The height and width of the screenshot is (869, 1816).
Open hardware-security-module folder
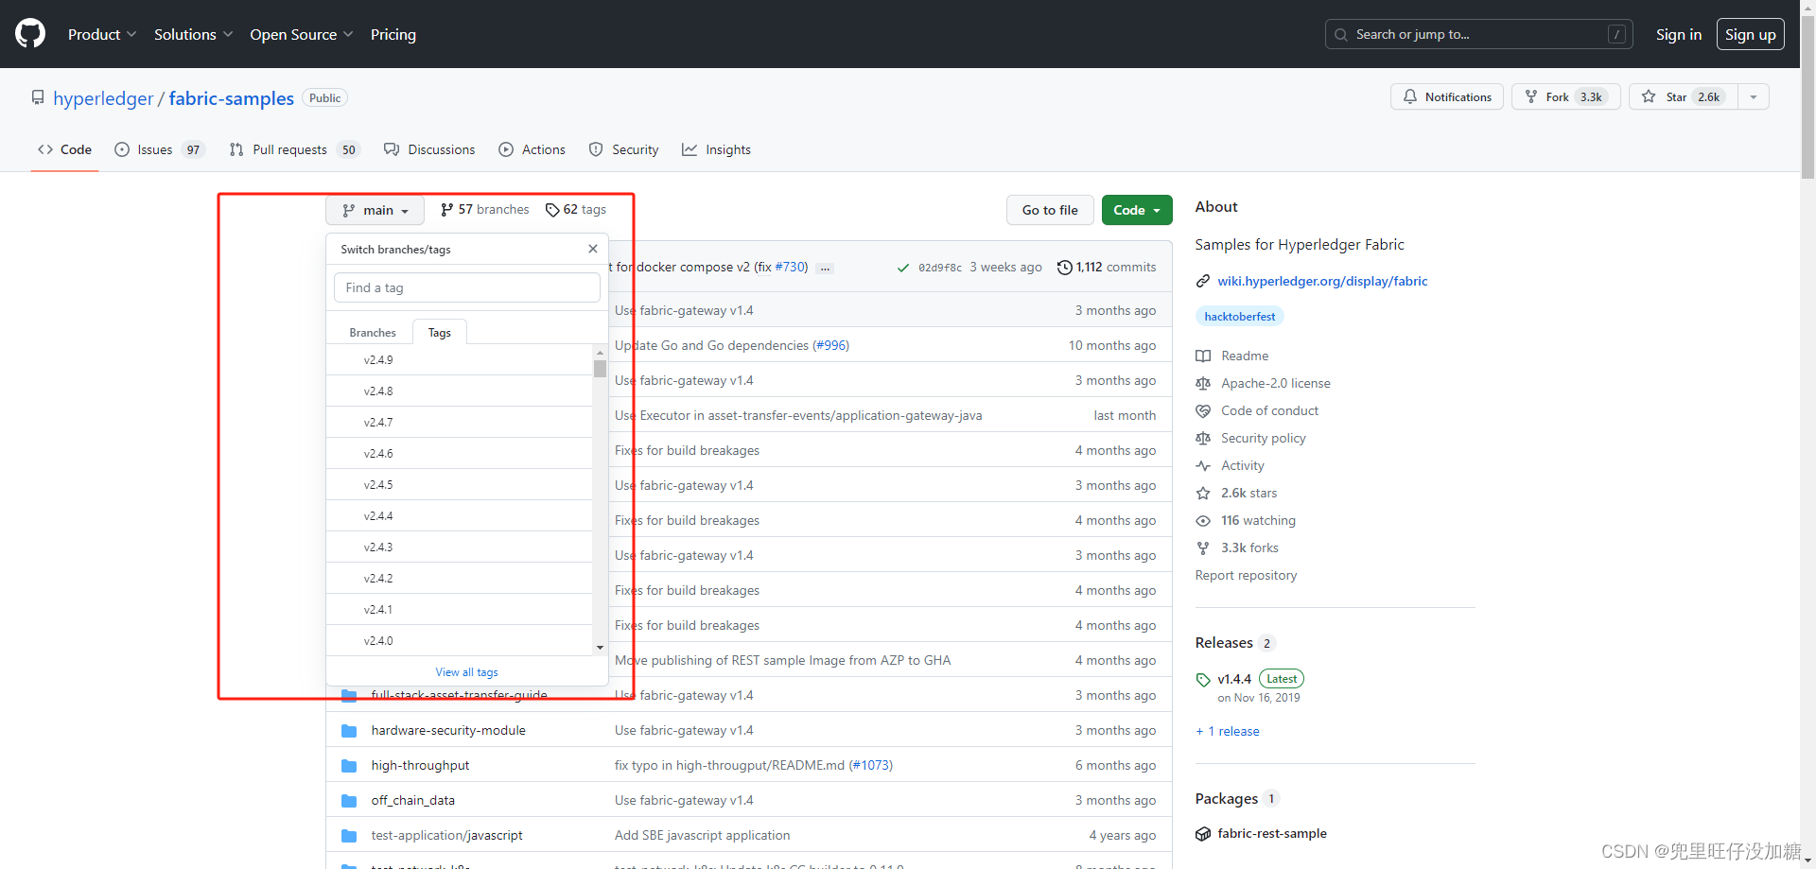448,730
